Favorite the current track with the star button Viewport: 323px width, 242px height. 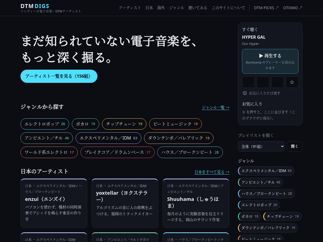(x=292, y=82)
